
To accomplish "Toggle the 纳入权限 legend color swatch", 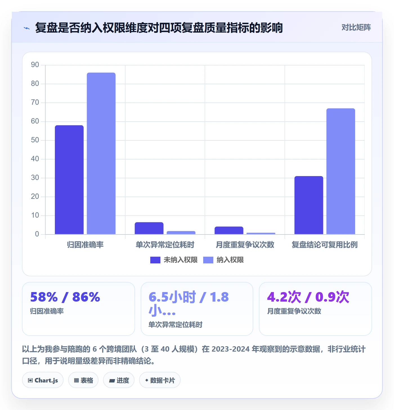I will point(208,260).
